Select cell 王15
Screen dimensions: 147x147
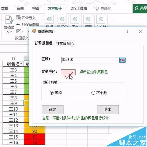pos(14,137)
